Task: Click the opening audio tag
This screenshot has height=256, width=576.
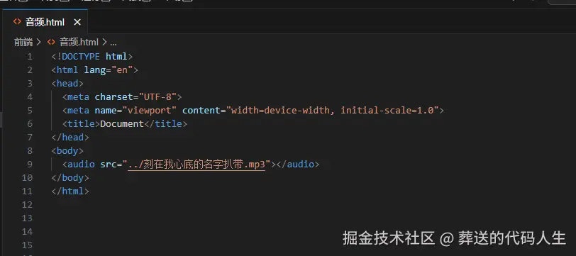Action: pyautogui.click(x=79, y=165)
